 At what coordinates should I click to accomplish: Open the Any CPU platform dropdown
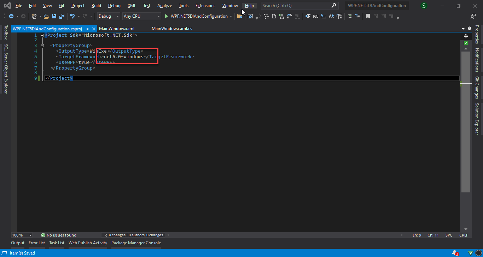click(x=141, y=16)
